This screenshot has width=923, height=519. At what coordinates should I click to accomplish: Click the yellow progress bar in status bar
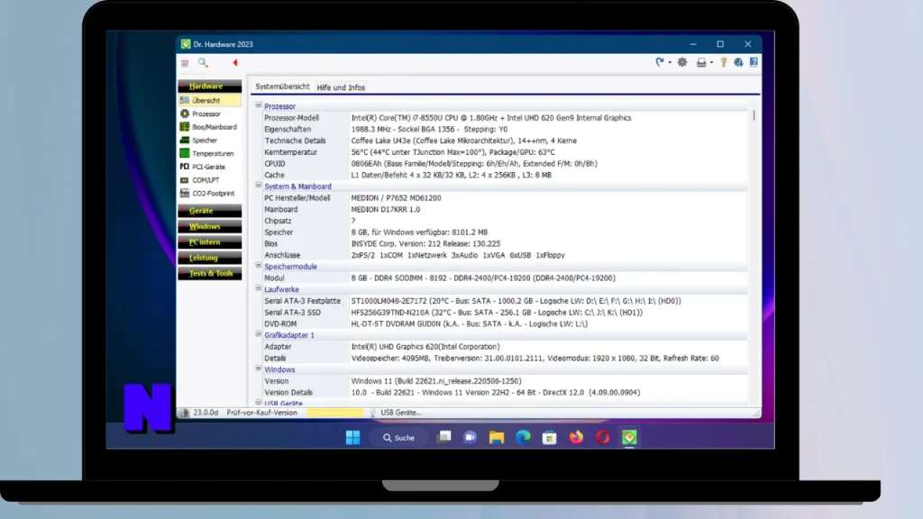[x=335, y=413]
